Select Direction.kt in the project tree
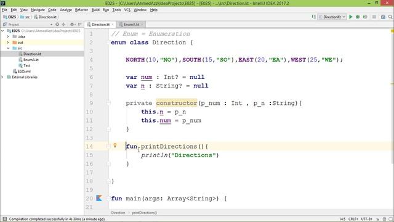 click(x=32, y=54)
